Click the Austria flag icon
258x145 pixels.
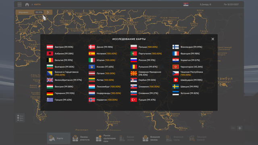point(50,47)
